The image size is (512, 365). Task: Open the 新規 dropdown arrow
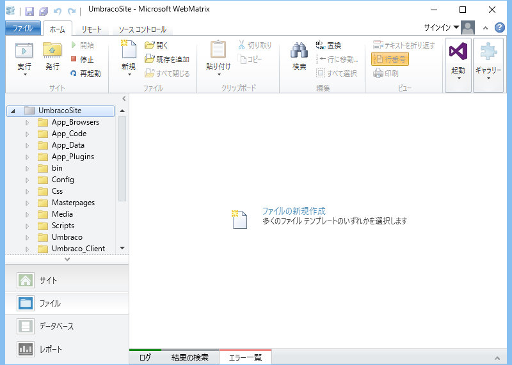pyautogui.click(x=129, y=75)
